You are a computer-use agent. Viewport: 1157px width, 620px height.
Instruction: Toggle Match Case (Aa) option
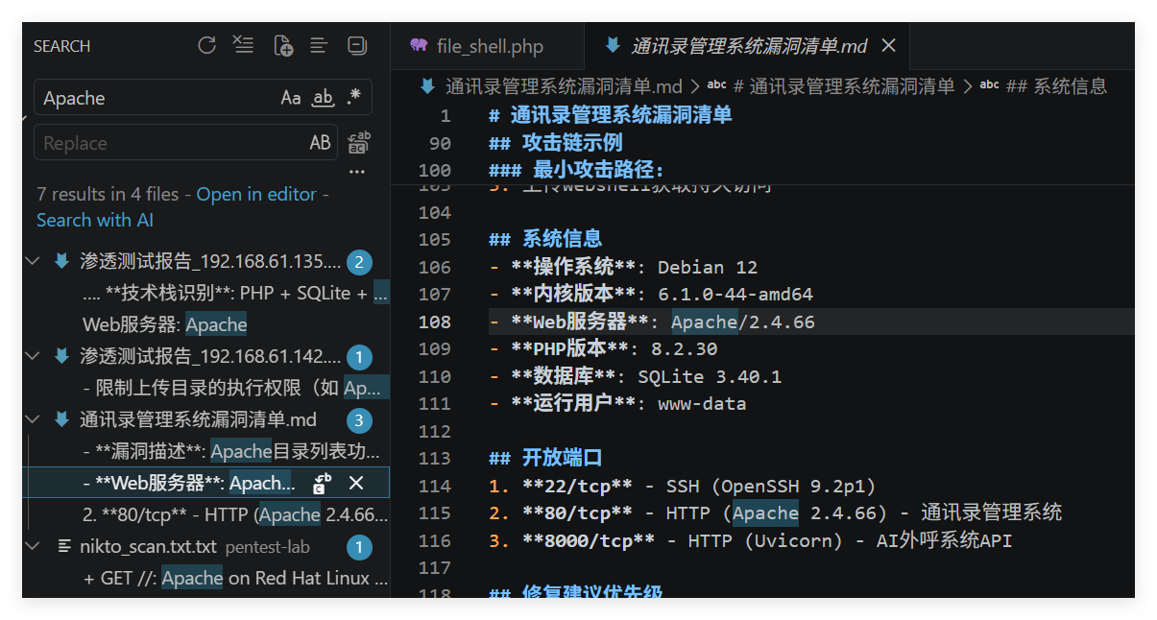(x=291, y=97)
